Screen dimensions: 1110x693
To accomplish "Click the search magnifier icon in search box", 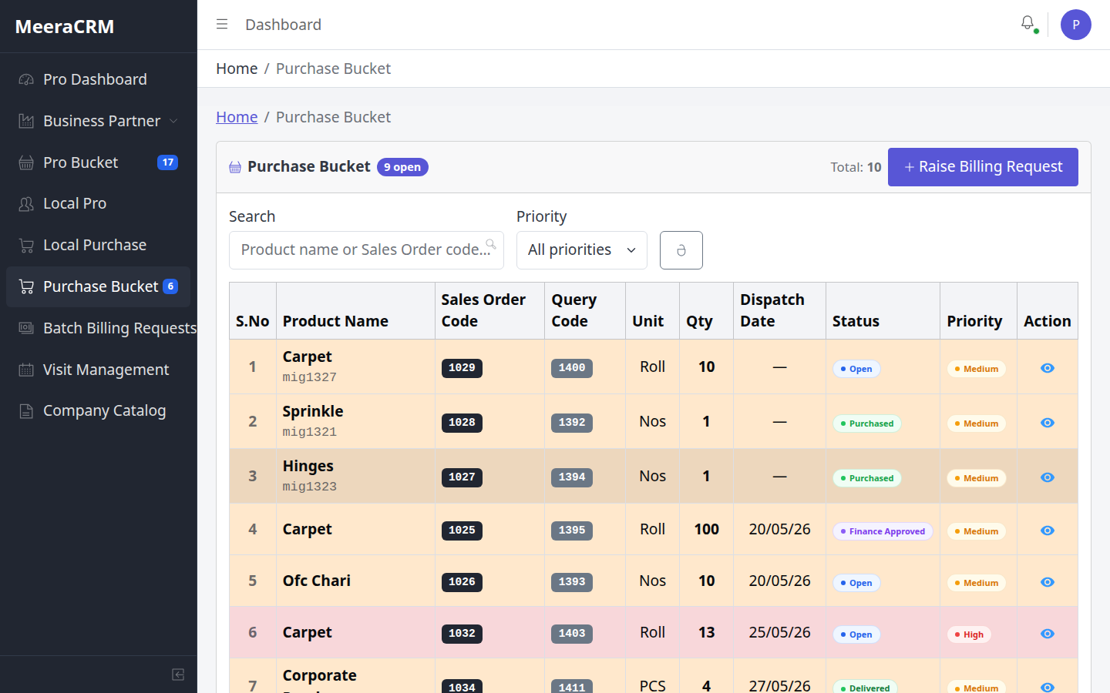I will pyautogui.click(x=490, y=244).
